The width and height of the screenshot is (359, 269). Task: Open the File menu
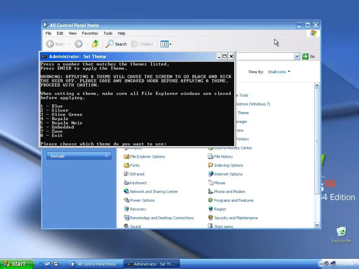tap(48, 33)
